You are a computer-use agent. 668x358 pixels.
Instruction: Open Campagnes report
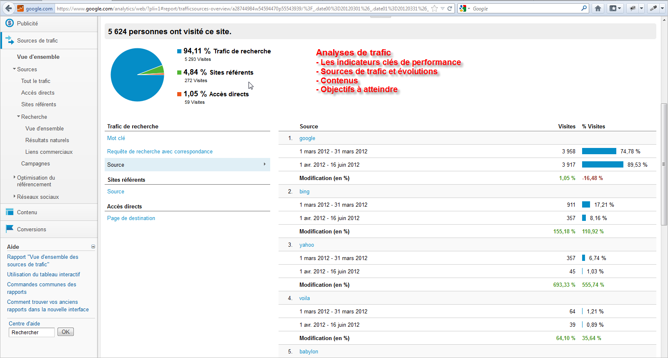[x=35, y=163]
